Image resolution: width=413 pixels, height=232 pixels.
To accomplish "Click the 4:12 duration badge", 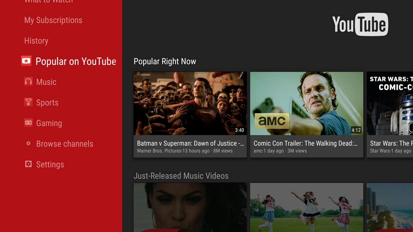I will pyautogui.click(x=356, y=130).
